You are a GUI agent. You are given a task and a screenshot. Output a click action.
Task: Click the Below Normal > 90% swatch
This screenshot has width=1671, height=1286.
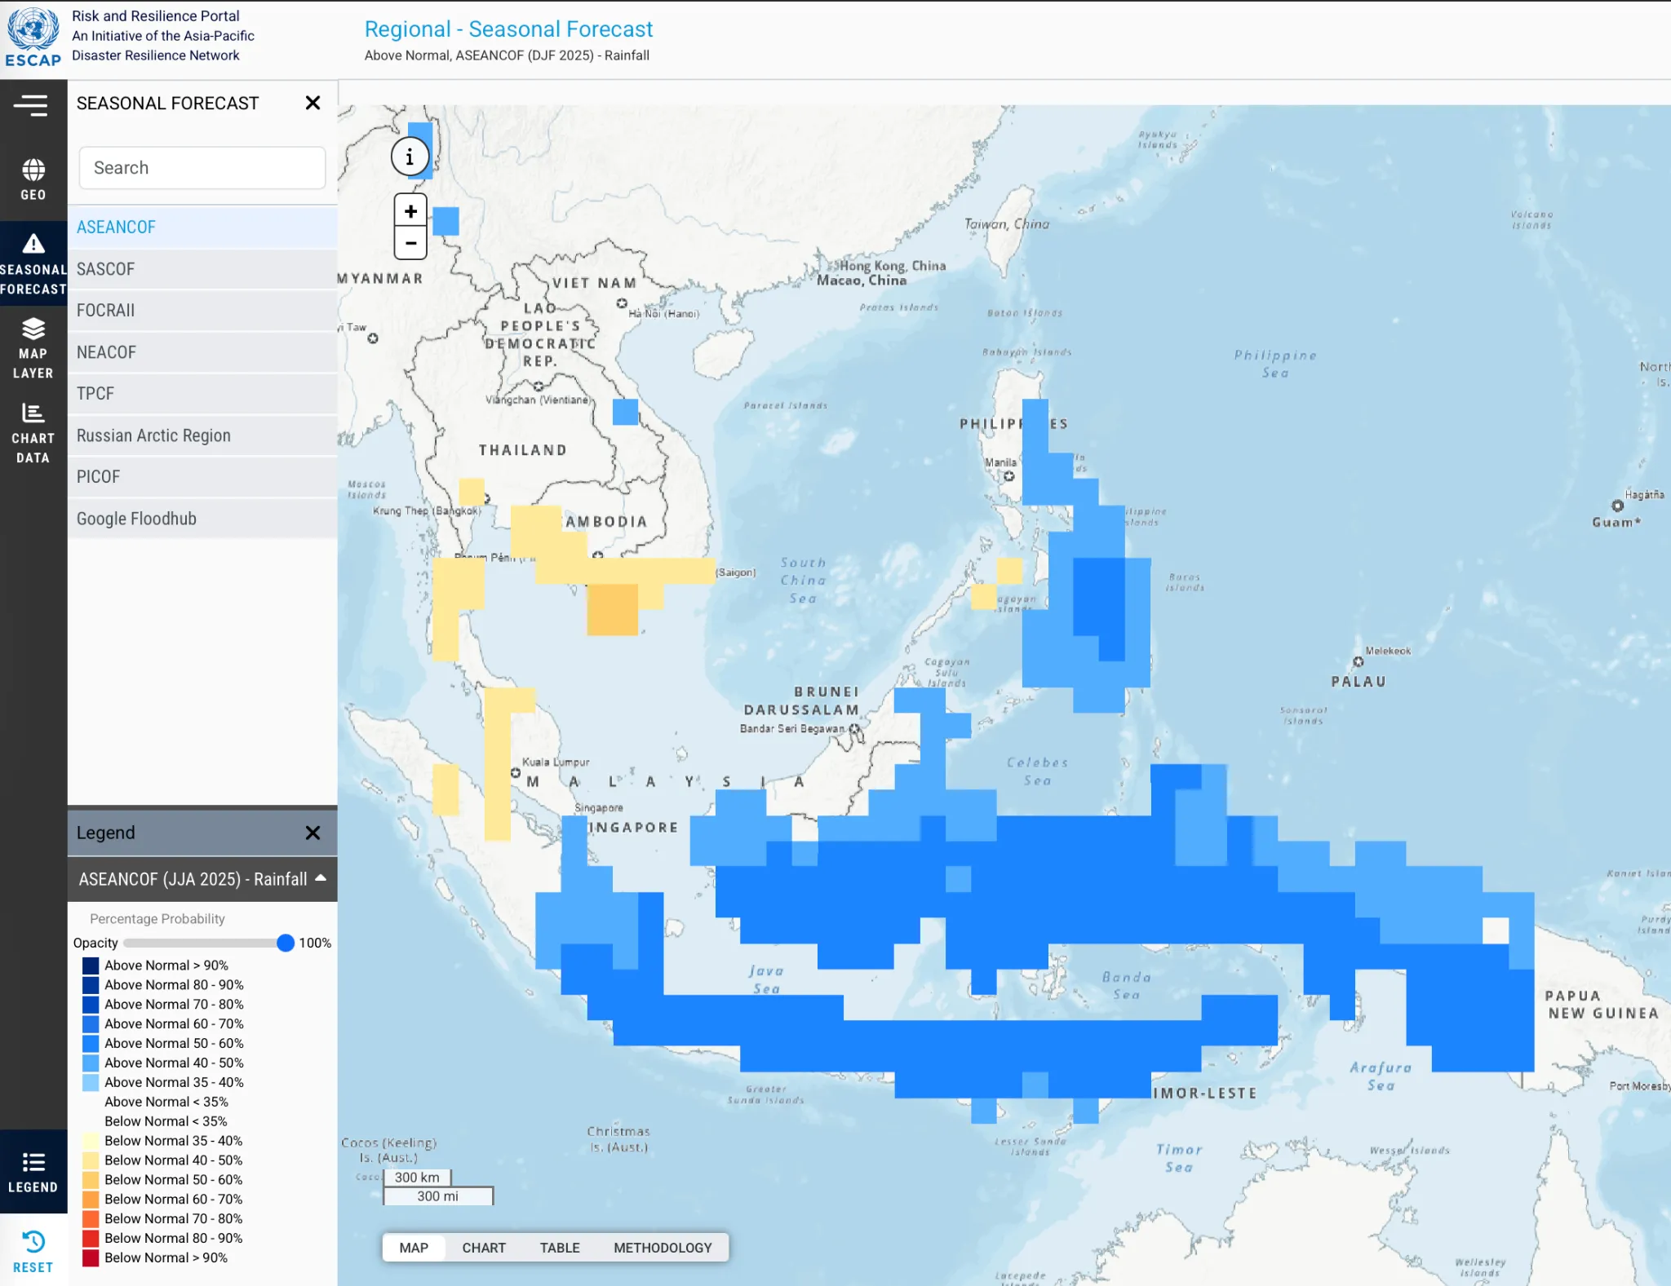coord(91,1258)
